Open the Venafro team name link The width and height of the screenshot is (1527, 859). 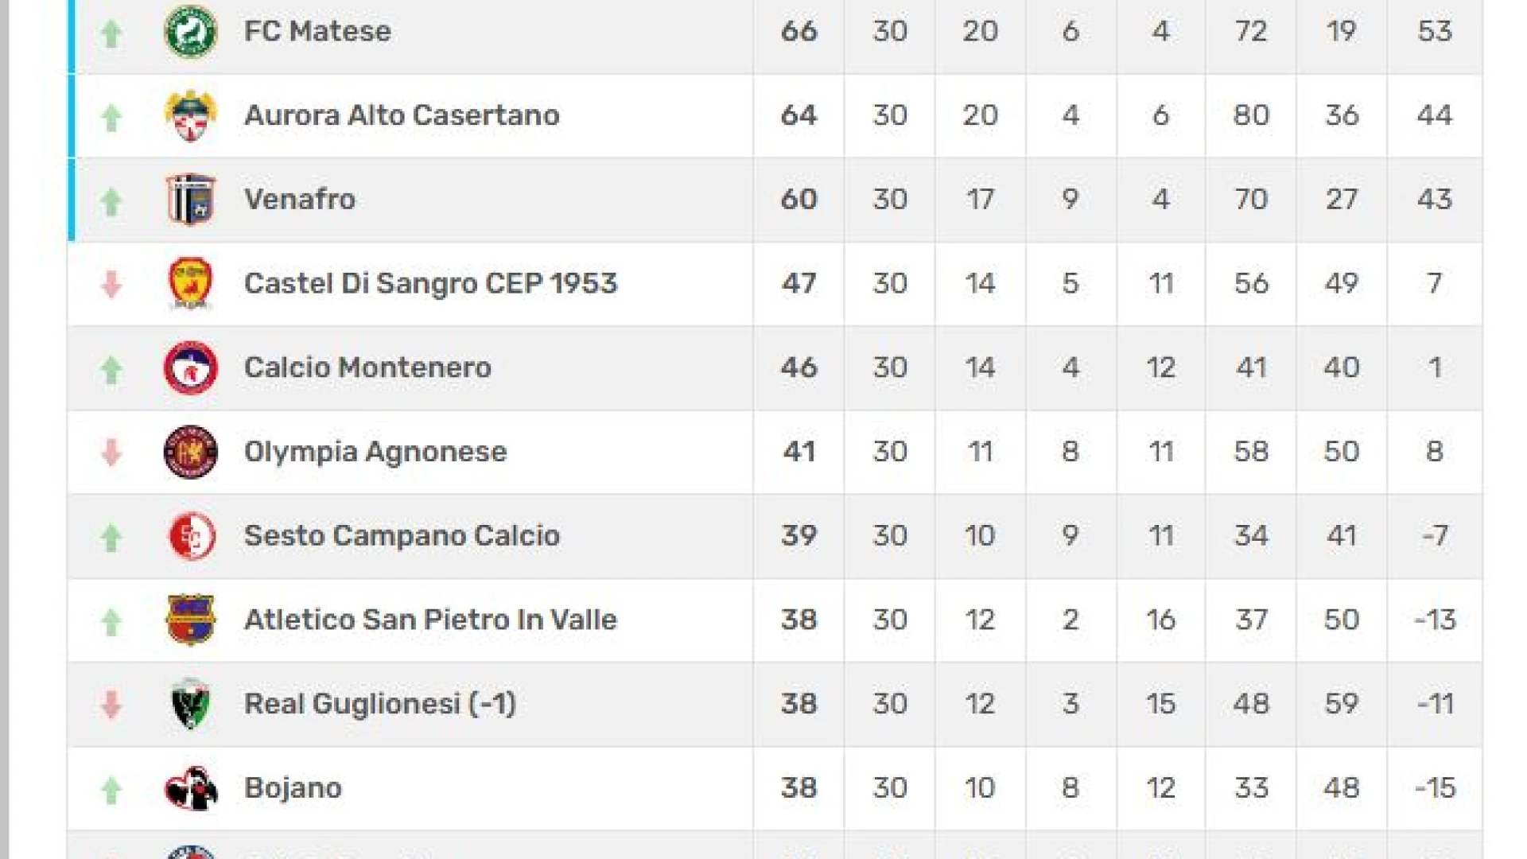point(300,200)
